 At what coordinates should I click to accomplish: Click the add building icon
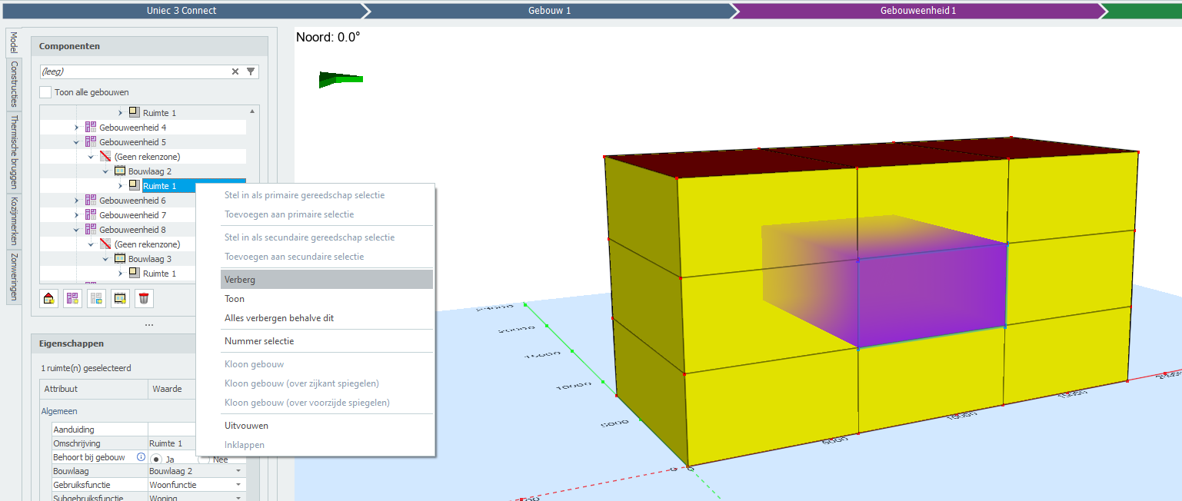pyautogui.click(x=49, y=299)
